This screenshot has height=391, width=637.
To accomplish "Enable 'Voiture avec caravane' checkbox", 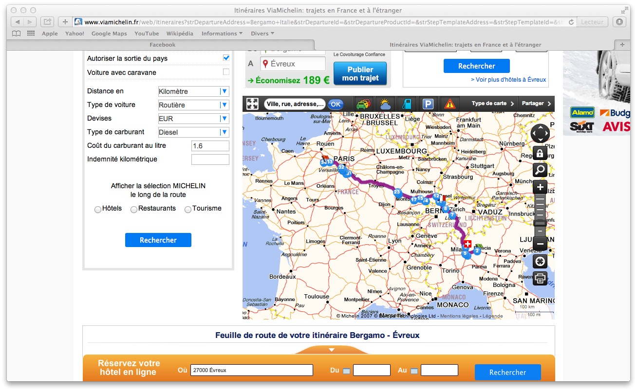I will point(226,72).
